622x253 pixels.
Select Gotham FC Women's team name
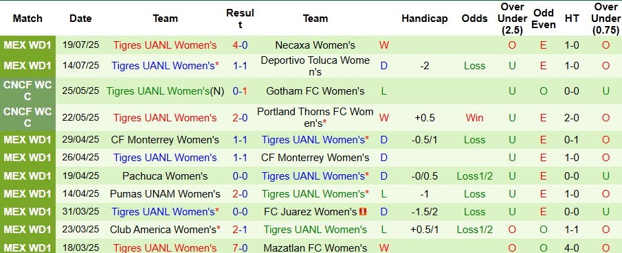(x=315, y=91)
